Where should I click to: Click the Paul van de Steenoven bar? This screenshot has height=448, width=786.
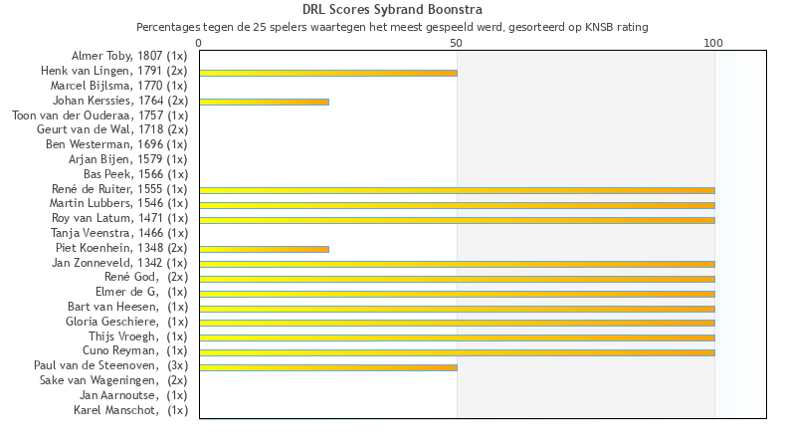click(328, 367)
